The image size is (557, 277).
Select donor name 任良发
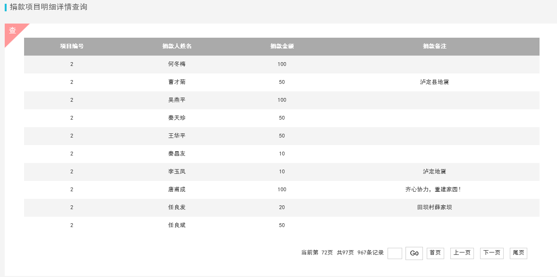177,207
